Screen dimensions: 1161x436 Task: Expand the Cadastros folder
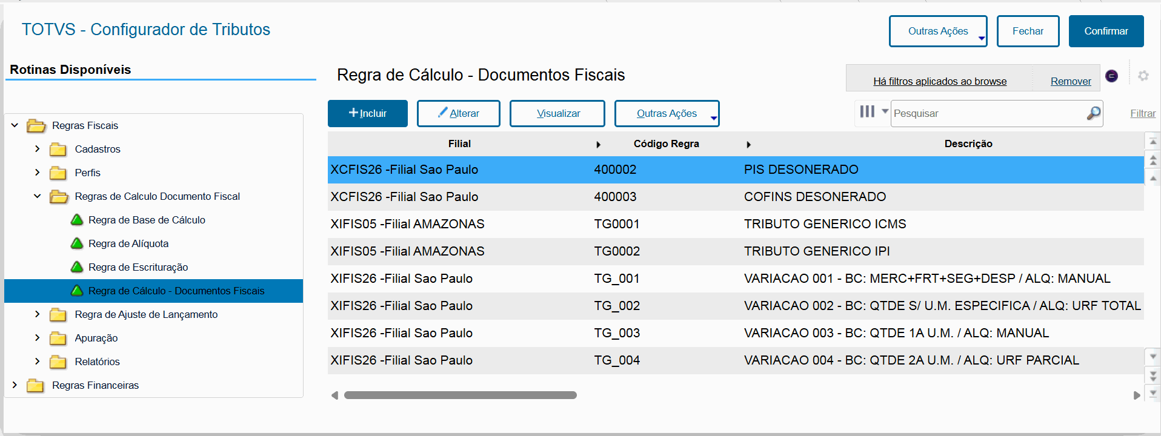pyautogui.click(x=38, y=149)
